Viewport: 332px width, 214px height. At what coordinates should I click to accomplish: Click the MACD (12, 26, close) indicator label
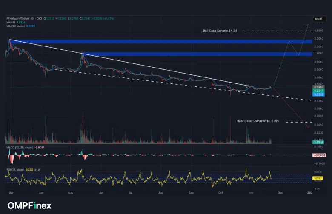pos(19,148)
